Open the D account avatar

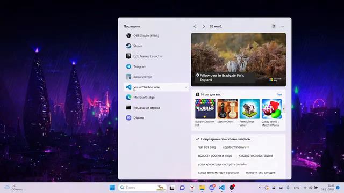(x=274, y=26)
